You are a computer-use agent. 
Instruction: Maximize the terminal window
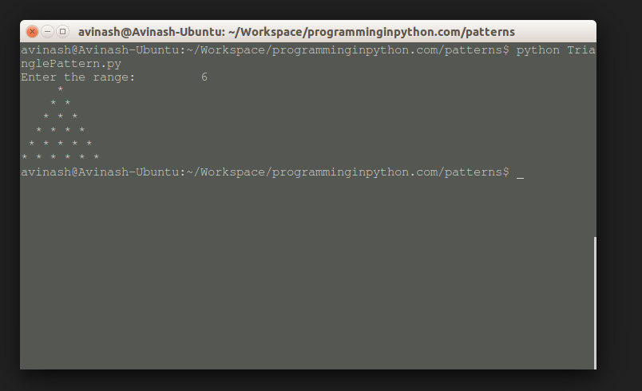coord(62,31)
